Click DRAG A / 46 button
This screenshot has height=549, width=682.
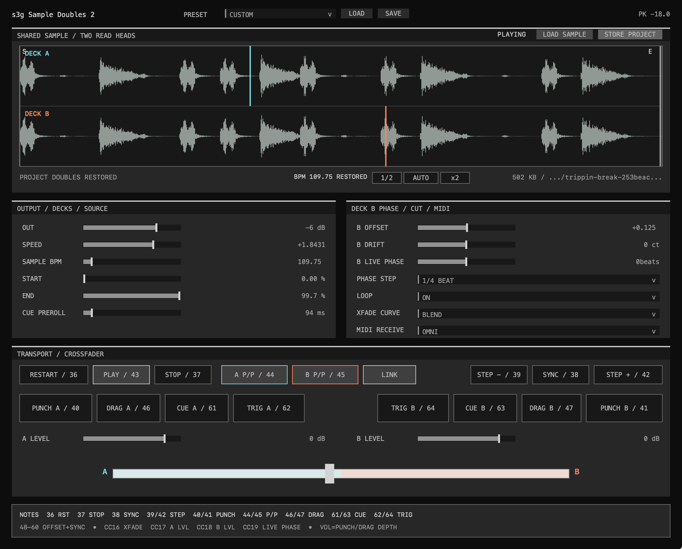pyautogui.click(x=129, y=408)
